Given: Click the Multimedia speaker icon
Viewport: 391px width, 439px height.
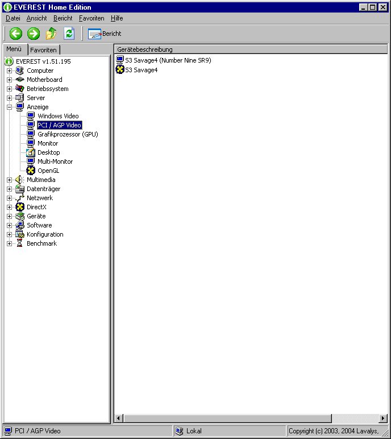Looking at the screenshot, I should point(19,180).
